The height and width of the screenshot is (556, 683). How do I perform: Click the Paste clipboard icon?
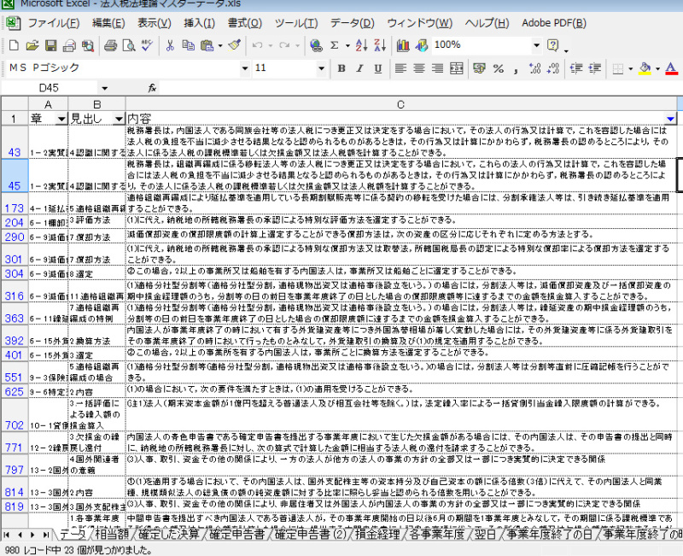click(x=207, y=45)
